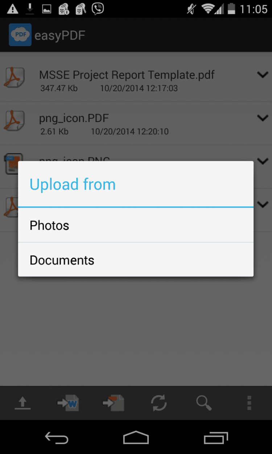Screen dimensions: 272x454
Task: Tap the Android back navigation button
Action: (x=57, y=438)
